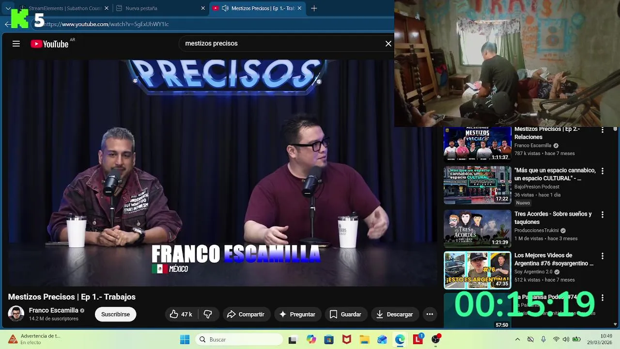Open options for Mestizos Precisos Ep 2 video
Screen dimensions: 620x349
603,130
